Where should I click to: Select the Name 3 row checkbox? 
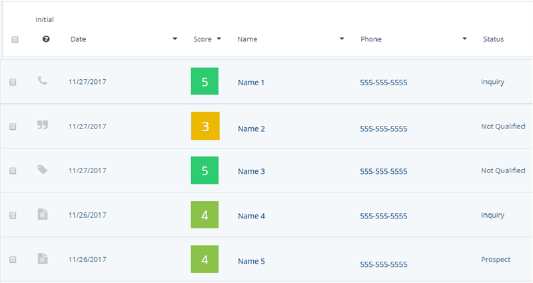point(13,171)
